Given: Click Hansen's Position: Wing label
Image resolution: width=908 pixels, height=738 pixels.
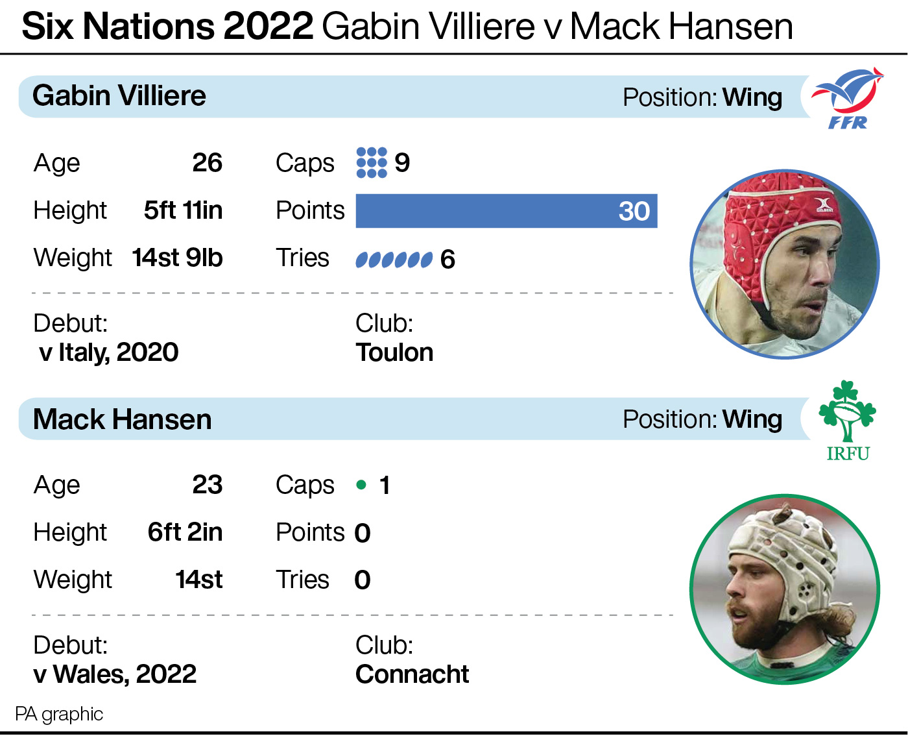Looking at the screenshot, I should click(702, 419).
